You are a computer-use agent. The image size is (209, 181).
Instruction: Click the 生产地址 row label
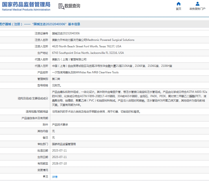coord(43,53)
